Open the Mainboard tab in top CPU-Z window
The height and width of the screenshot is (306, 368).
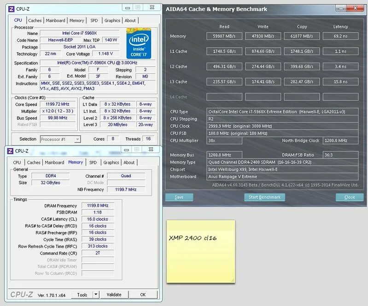point(55,20)
